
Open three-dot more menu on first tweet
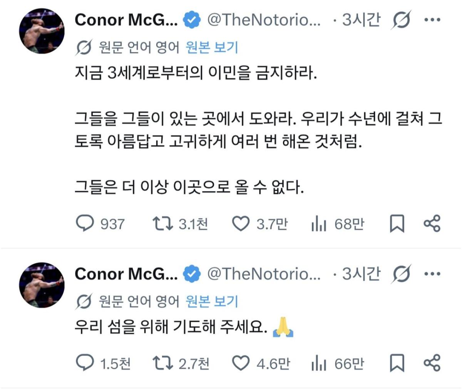point(432,20)
